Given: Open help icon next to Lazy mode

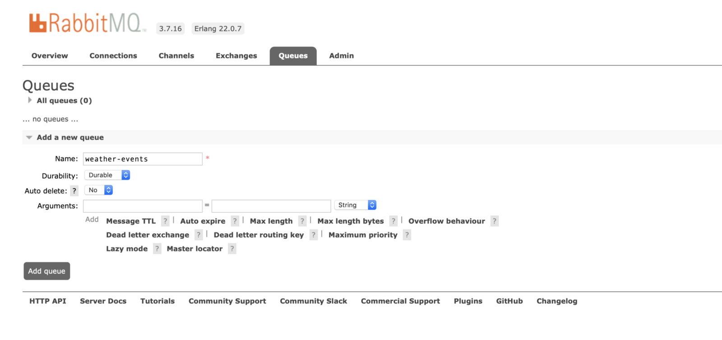Looking at the screenshot, I should 157,249.
